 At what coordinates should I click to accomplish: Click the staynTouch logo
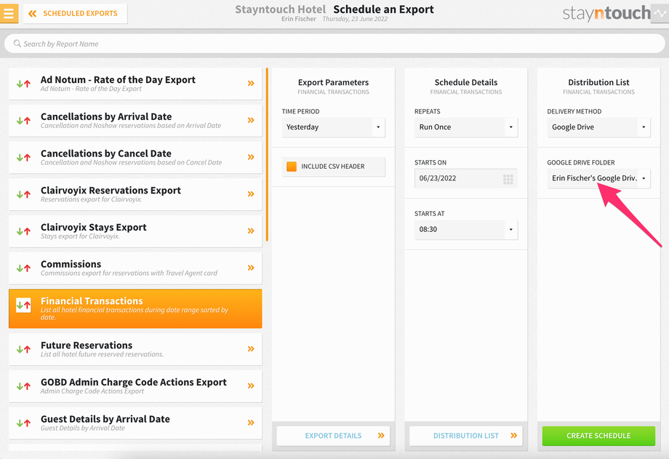tap(606, 13)
